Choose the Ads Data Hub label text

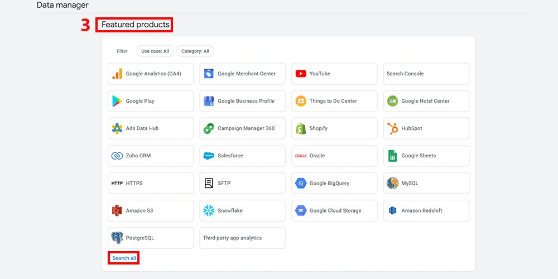point(142,128)
